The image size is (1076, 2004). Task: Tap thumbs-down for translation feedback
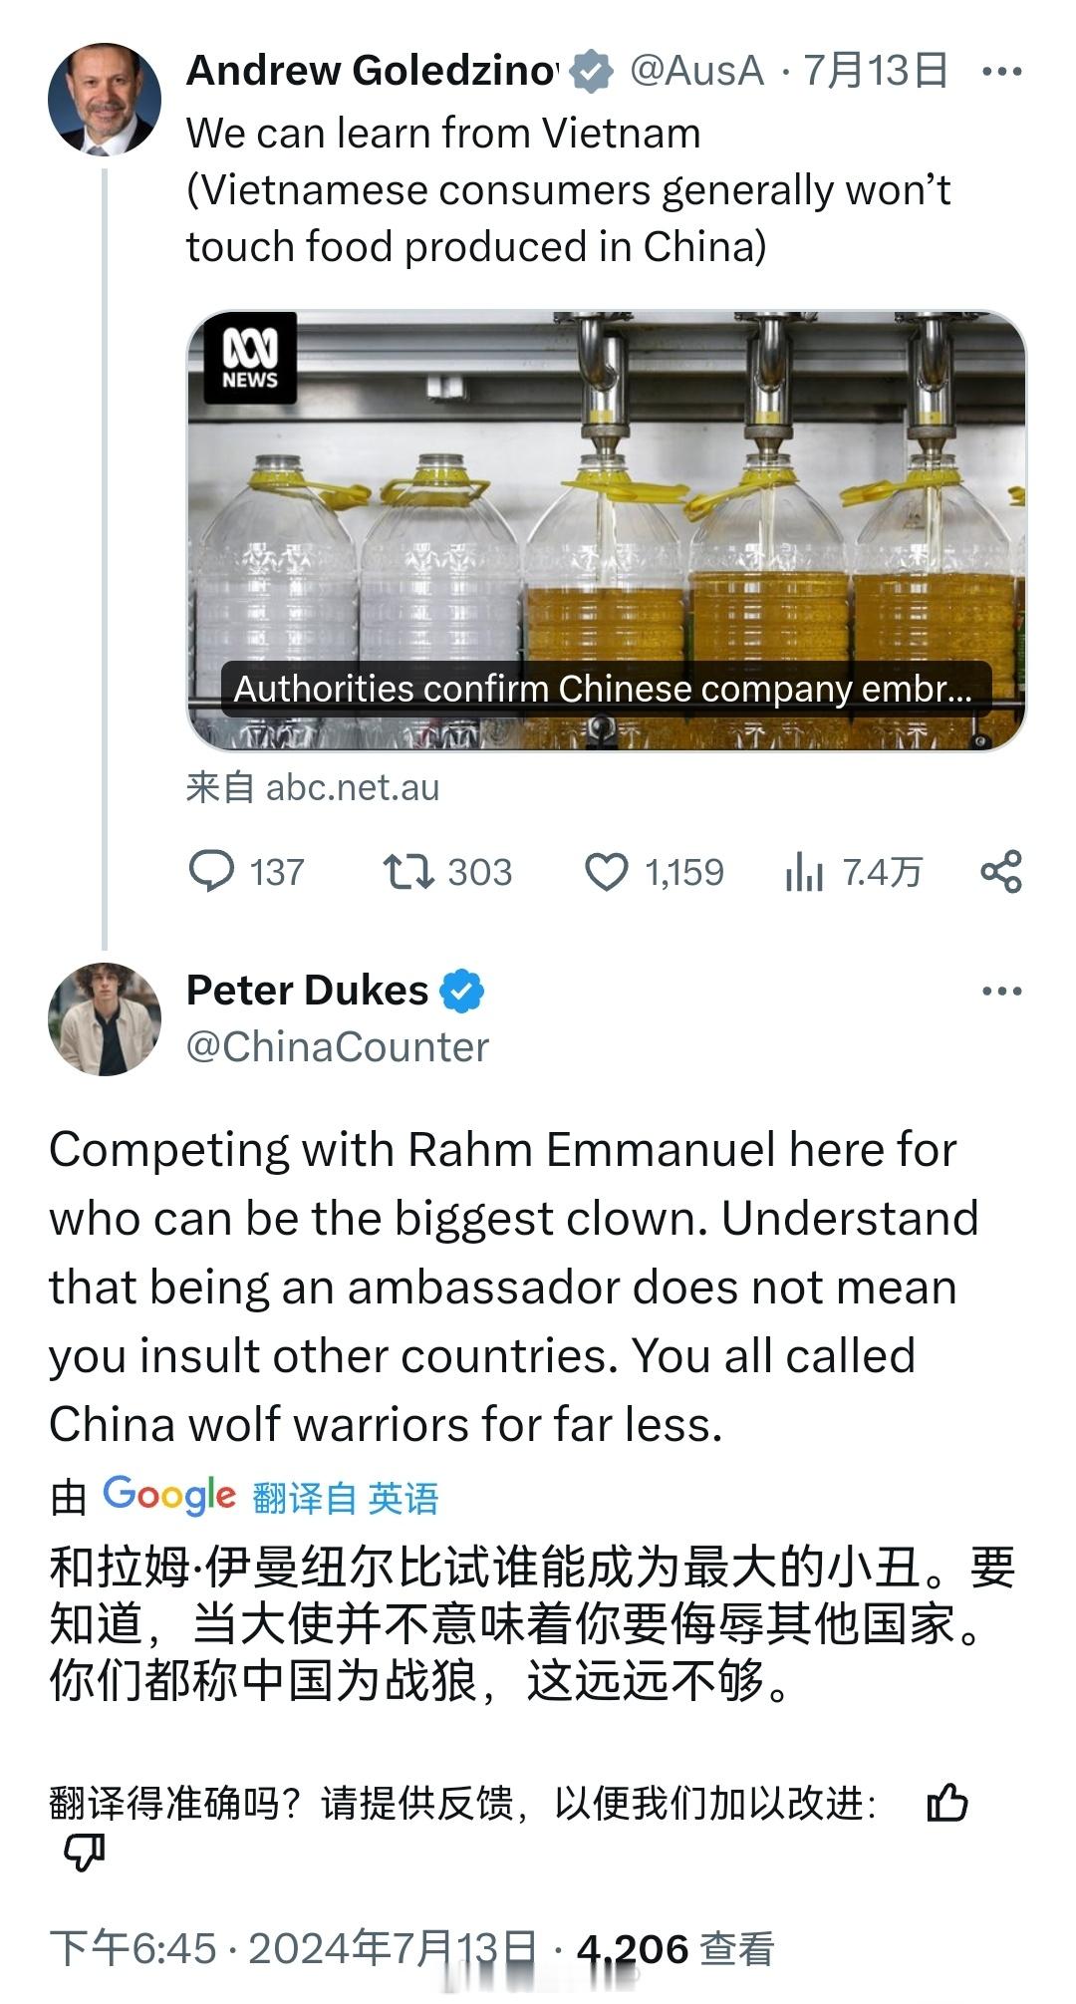click(x=85, y=1853)
